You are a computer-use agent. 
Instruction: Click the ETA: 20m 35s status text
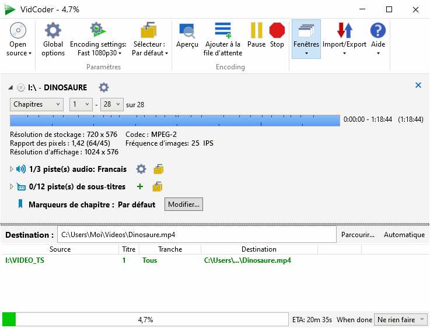(x=312, y=320)
